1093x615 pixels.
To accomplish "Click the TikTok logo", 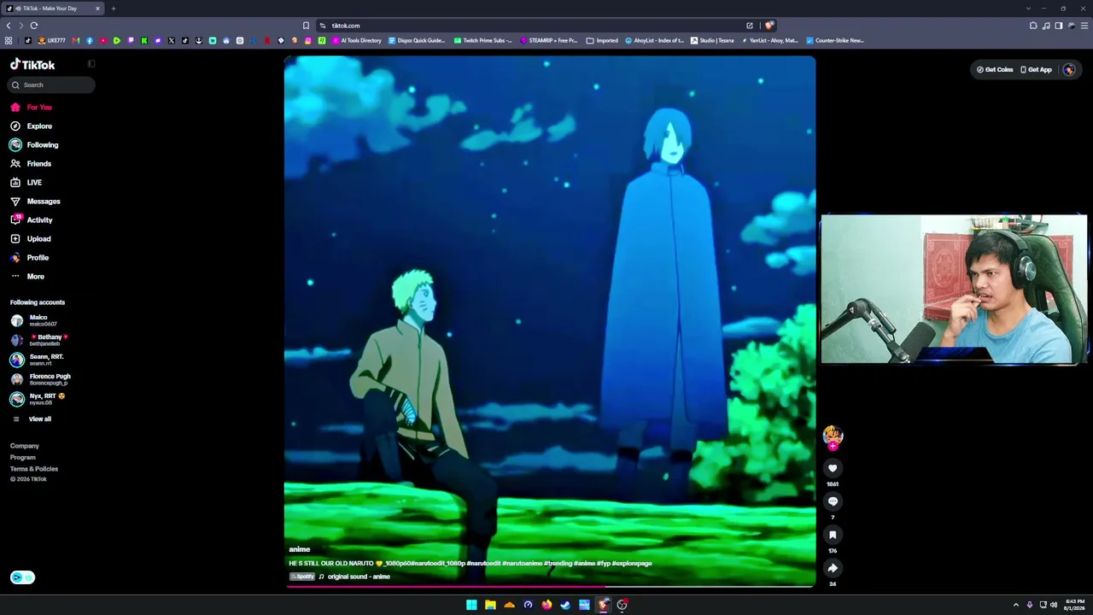I will [32, 65].
